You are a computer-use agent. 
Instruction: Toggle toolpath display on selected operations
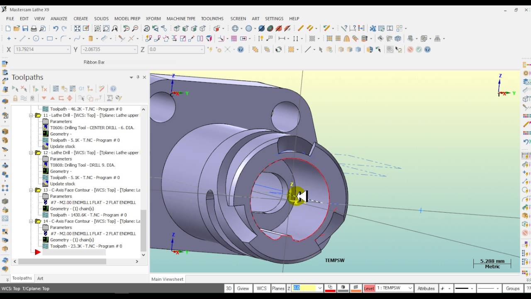[24, 98]
